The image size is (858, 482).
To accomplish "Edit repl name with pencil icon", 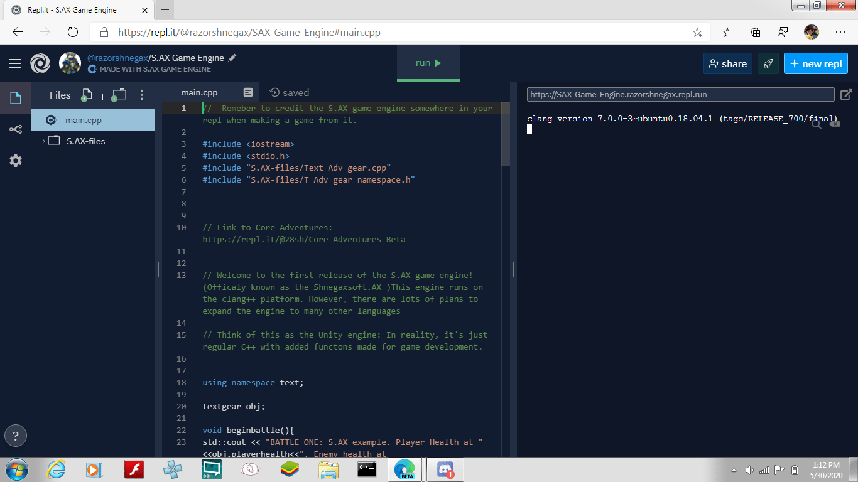I will pos(232,58).
